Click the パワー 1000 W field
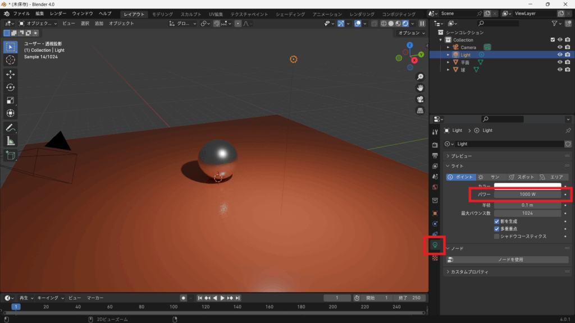The width and height of the screenshot is (575, 323). 527,194
